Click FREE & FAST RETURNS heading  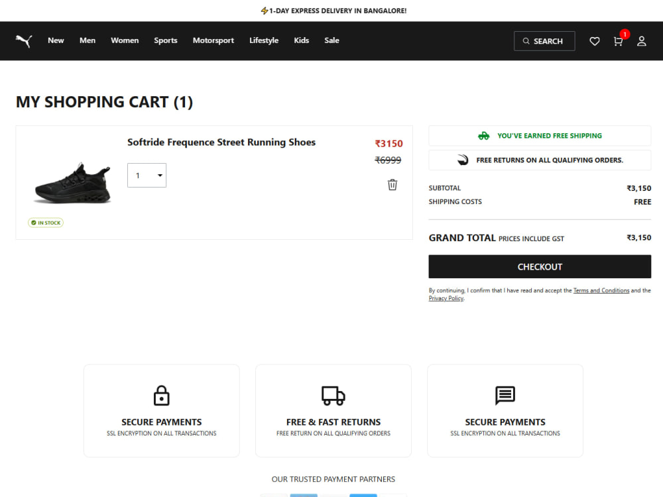(x=333, y=422)
